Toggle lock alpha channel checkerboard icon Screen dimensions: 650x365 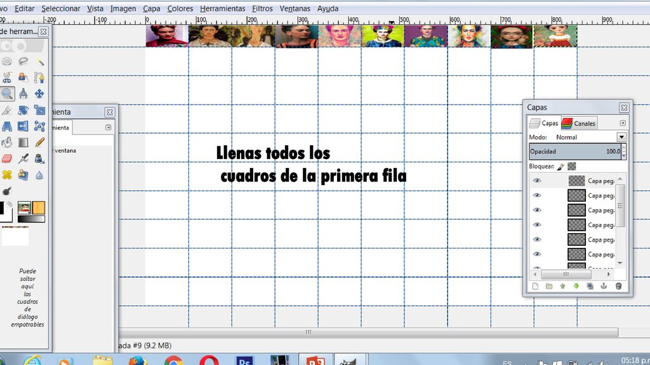coord(572,167)
